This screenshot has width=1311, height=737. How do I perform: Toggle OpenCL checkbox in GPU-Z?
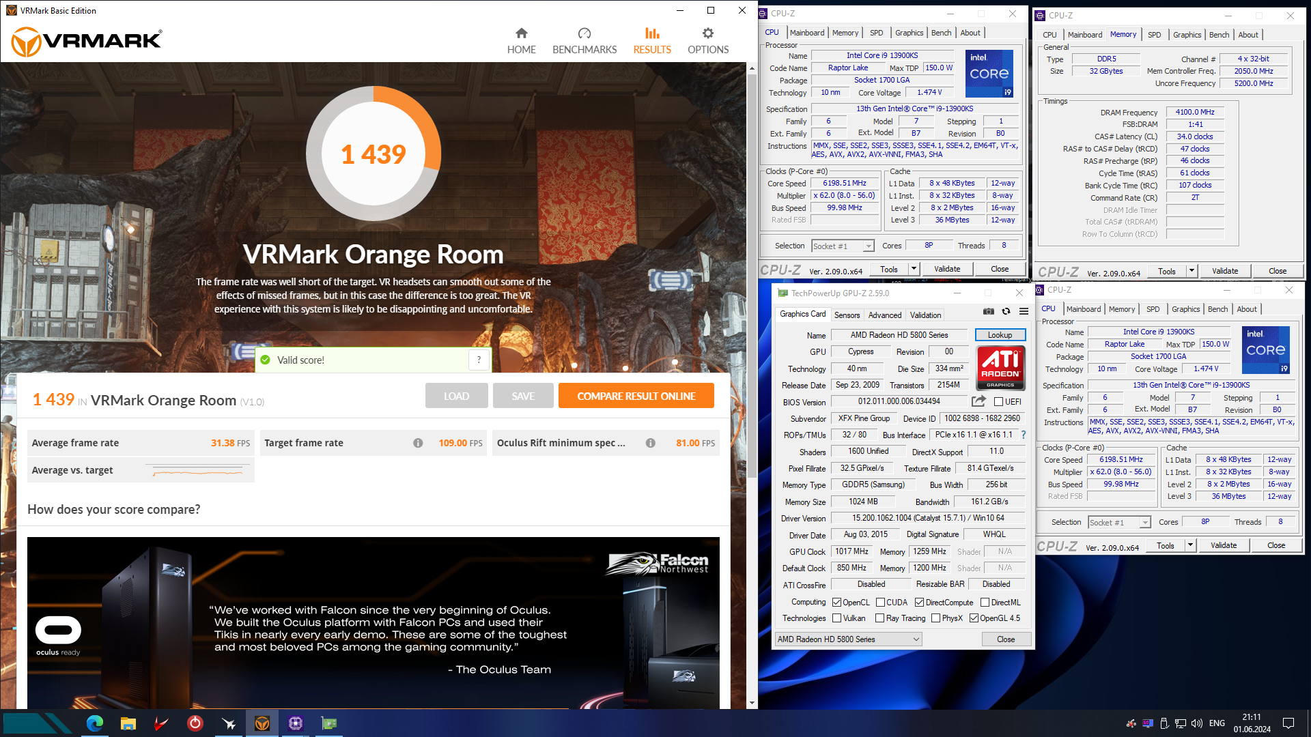click(837, 603)
